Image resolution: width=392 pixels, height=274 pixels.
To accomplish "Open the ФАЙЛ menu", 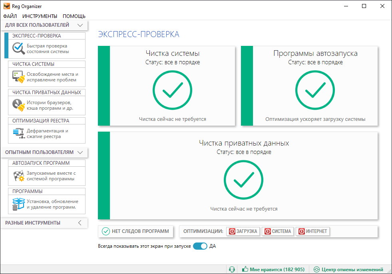I will click(10, 16).
